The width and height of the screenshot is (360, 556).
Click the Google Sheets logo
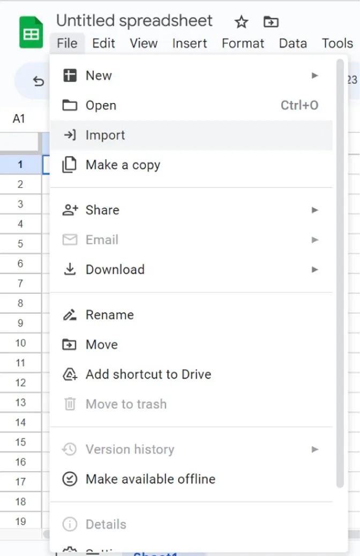31,32
